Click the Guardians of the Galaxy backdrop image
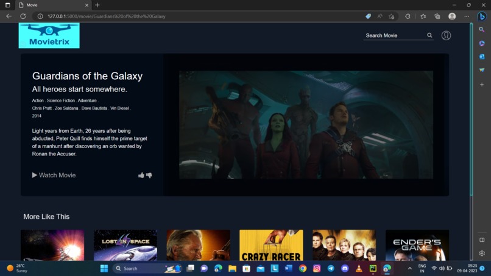491x276 pixels. click(x=306, y=125)
